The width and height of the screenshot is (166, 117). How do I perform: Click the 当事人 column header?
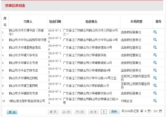pos(28,21)
